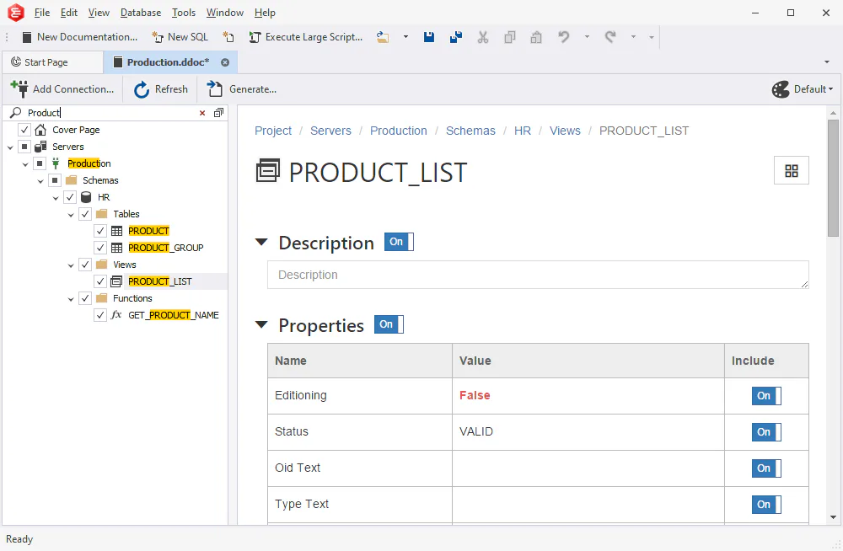The image size is (843, 551).
Task: Click the Save floppy disk icon
Action: (429, 37)
